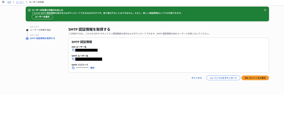Screen dimensions: 284x137
Task: Copy the SMTP パスワード value
Action: coord(73,68)
